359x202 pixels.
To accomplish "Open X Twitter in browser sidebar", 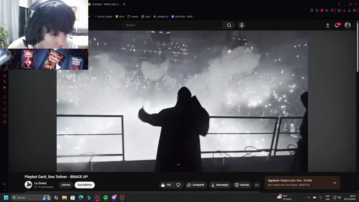I will coord(4,82).
